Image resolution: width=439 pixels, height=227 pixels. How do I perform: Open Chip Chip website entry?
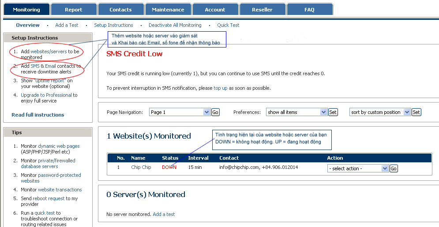pyautogui.click(x=141, y=167)
